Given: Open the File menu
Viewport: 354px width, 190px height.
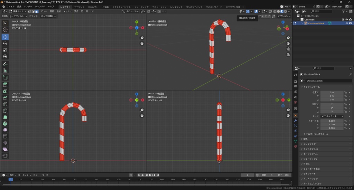Looking at the screenshot, I should (x=10, y=7).
